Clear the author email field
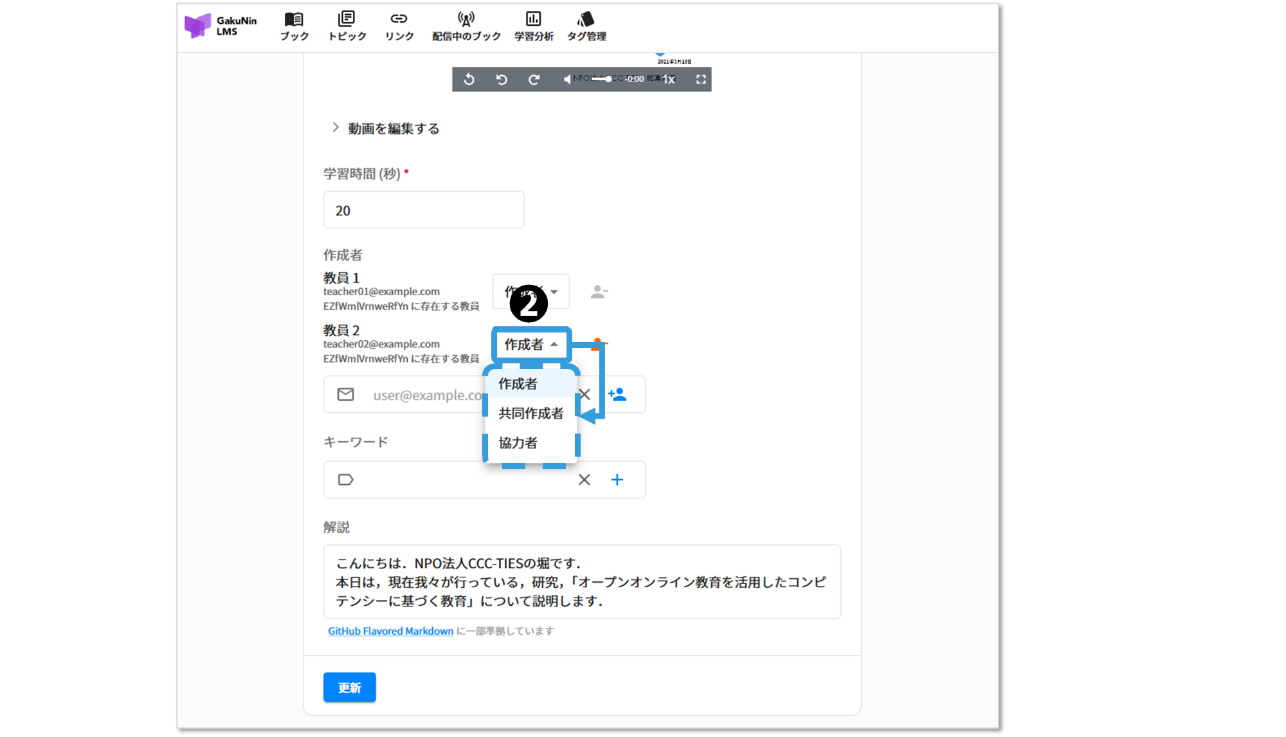 tap(584, 394)
